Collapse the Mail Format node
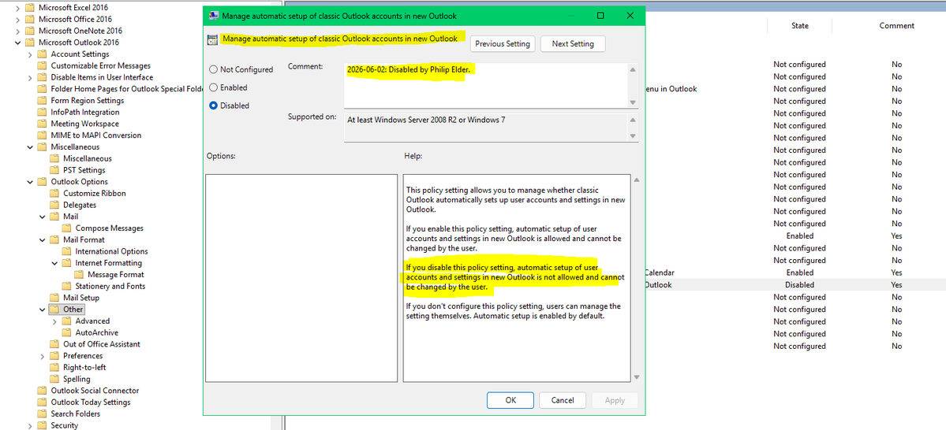This screenshot has height=430, width=946. point(43,239)
